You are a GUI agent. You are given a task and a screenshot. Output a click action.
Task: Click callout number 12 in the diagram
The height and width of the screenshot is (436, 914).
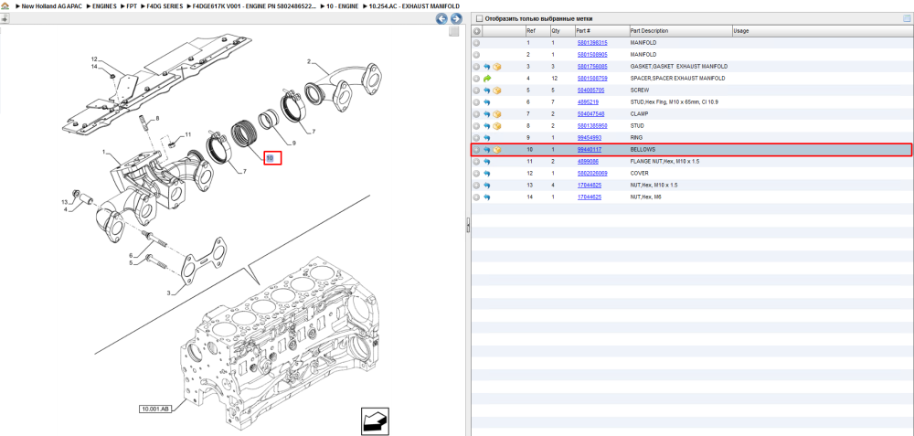pos(93,58)
